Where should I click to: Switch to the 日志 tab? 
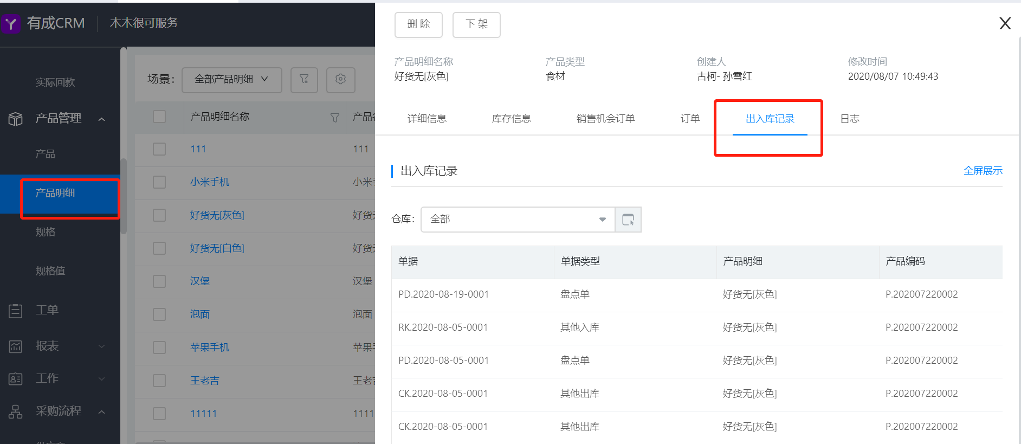point(850,119)
